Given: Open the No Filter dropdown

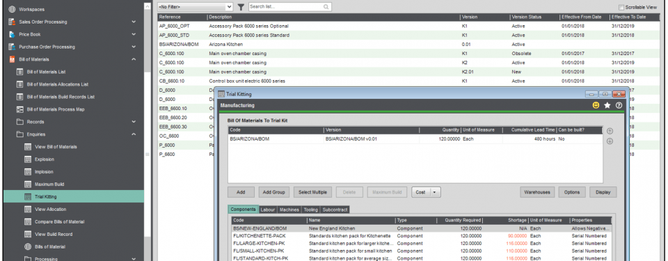Looking at the screenshot, I should coord(195,7).
